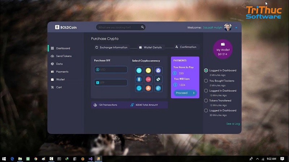
Task: Pick the orange A cryptocurrency icon
Action: 148,88
